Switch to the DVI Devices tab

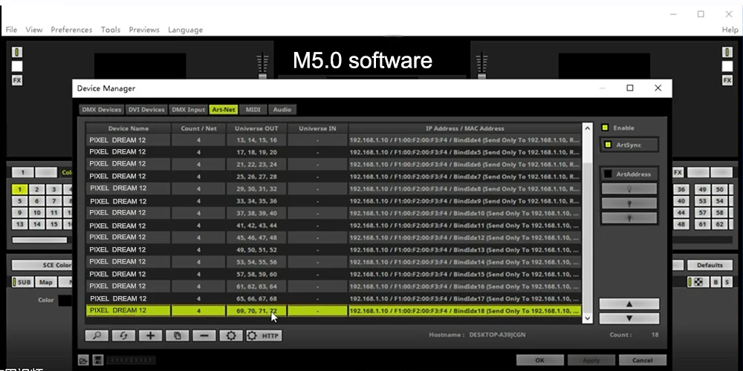click(x=146, y=109)
